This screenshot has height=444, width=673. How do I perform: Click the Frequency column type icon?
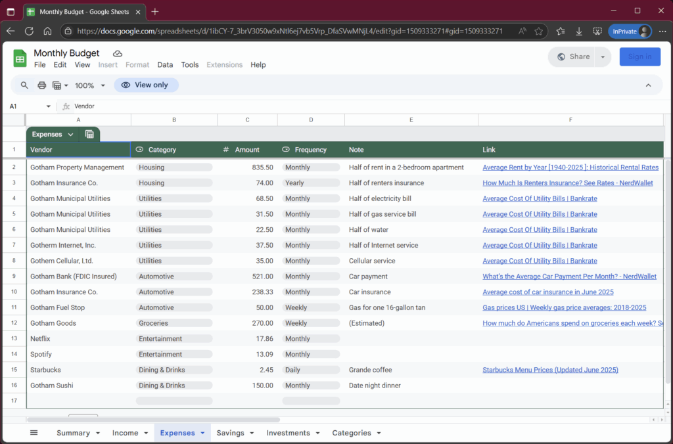click(286, 150)
